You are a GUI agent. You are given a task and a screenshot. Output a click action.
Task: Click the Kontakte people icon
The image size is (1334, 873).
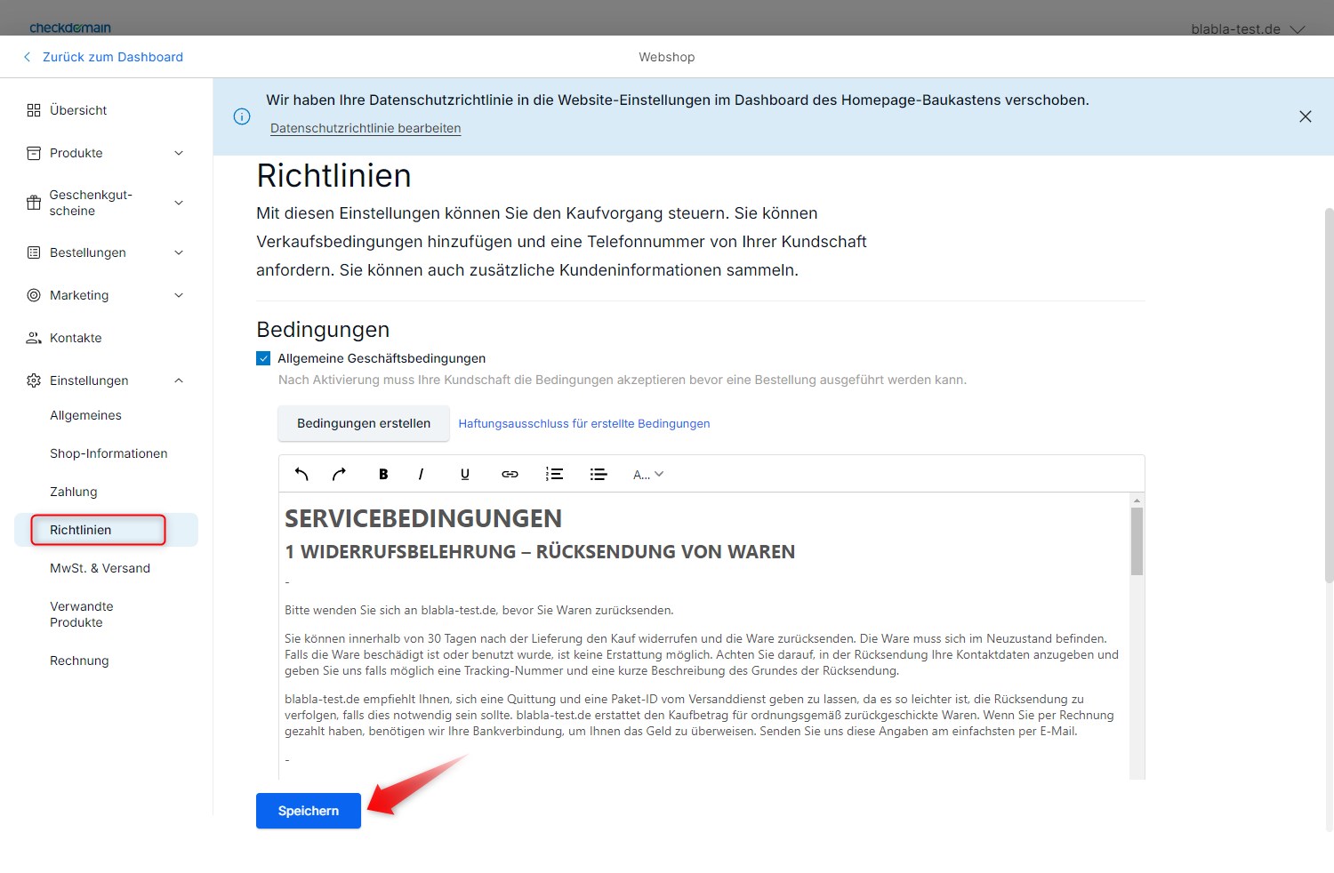tap(33, 337)
